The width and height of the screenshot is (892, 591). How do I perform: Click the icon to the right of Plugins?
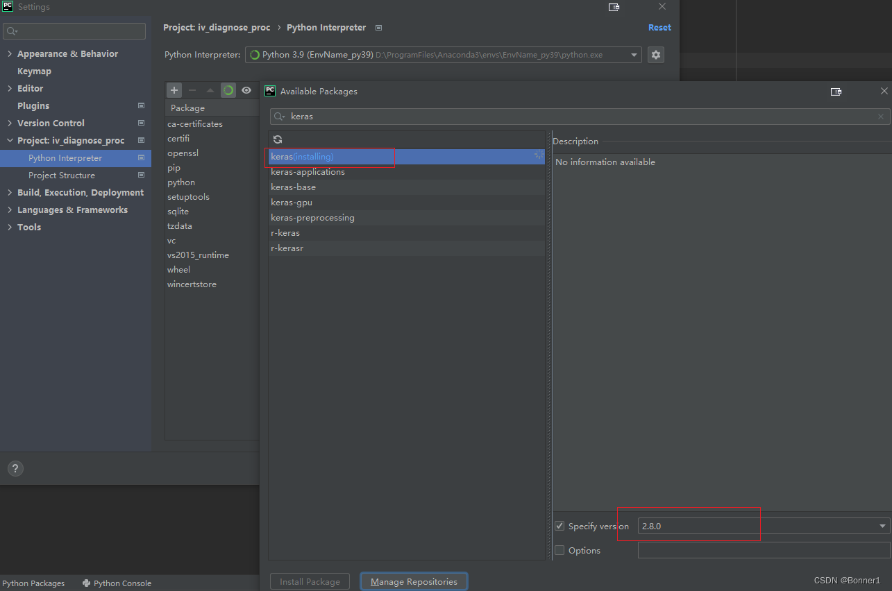(142, 105)
